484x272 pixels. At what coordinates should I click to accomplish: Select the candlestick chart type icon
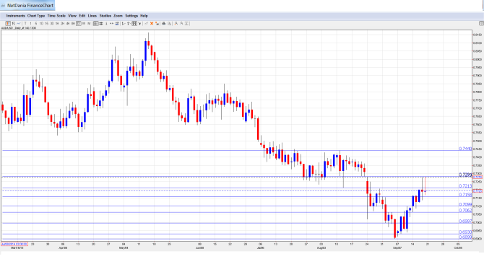(x=8, y=23)
